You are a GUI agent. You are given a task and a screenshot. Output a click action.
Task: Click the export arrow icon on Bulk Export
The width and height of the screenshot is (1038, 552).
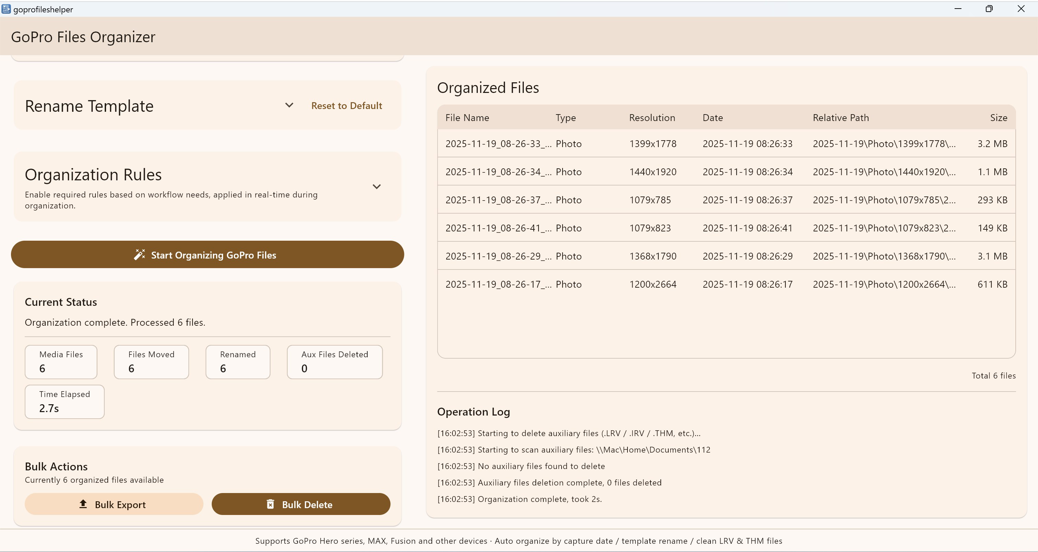click(x=83, y=504)
